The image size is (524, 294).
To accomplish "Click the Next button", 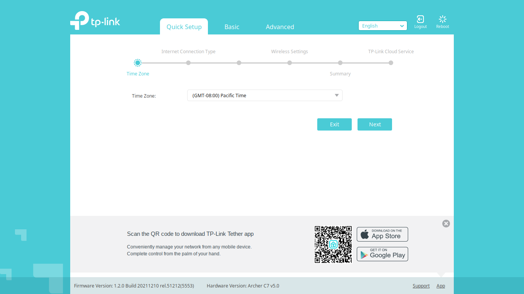I will (375, 124).
